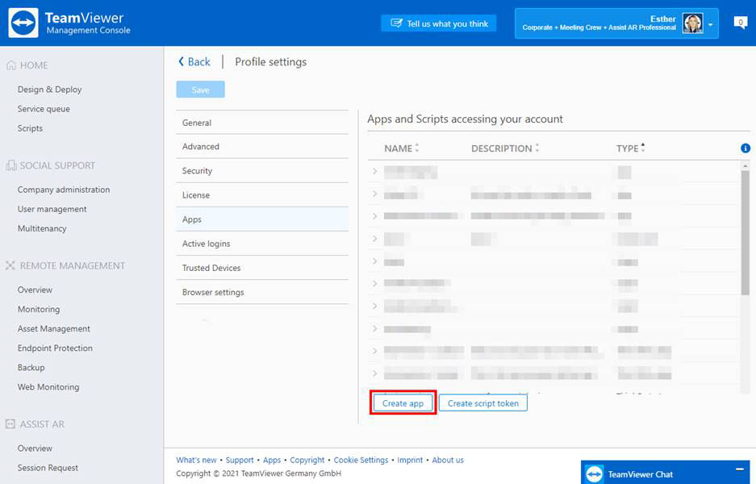Screen dimensions: 756x484
Task: Open Multitenancy in sidebar
Action: click(x=42, y=228)
